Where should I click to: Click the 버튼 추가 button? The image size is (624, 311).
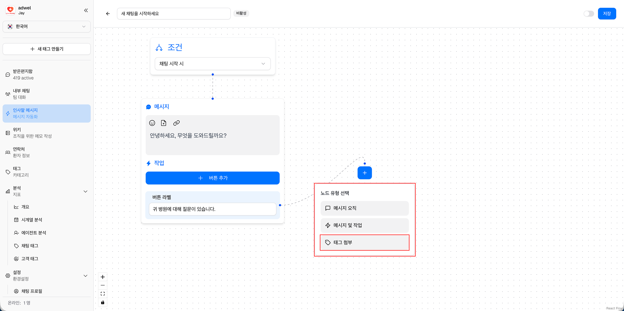click(213, 178)
